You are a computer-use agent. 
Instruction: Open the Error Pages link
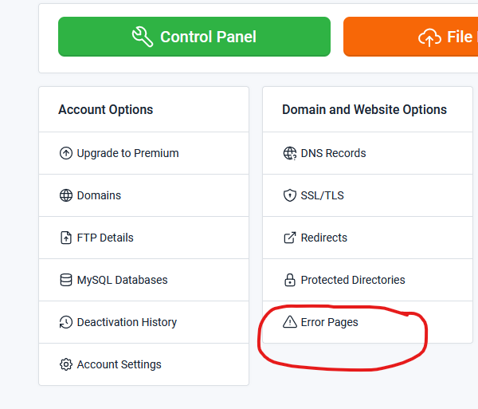pyautogui.click(x=329, y=322)
